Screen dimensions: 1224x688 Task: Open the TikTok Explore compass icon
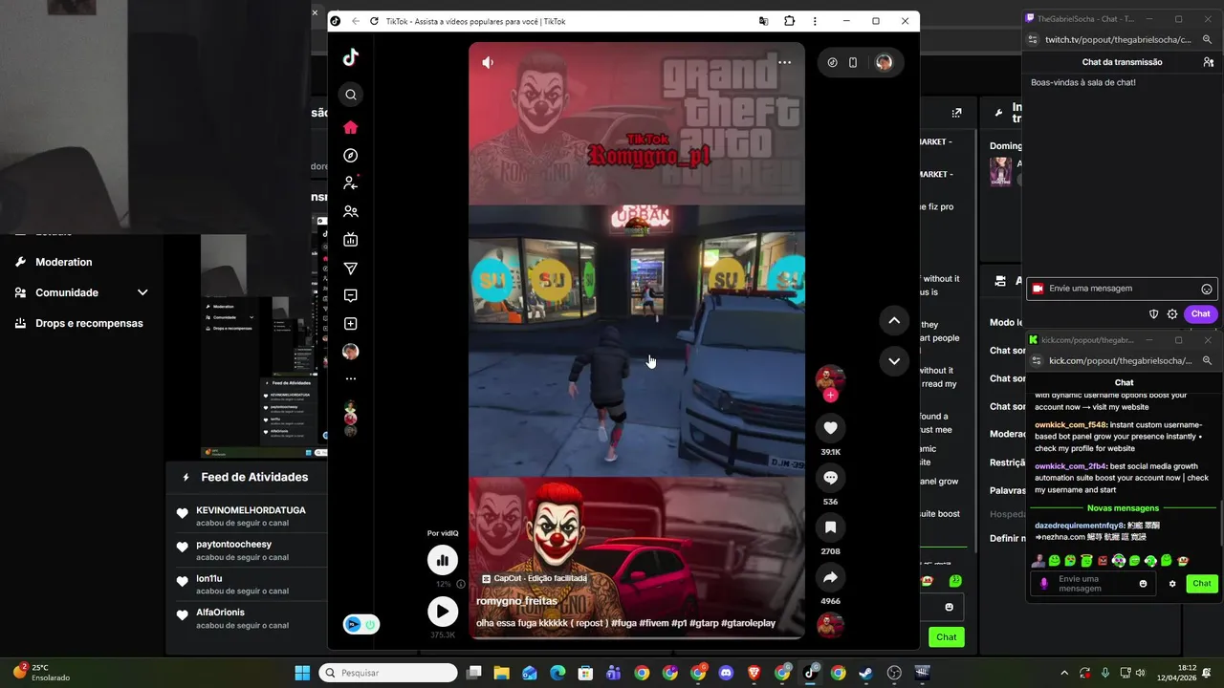[x=351, y=156]
